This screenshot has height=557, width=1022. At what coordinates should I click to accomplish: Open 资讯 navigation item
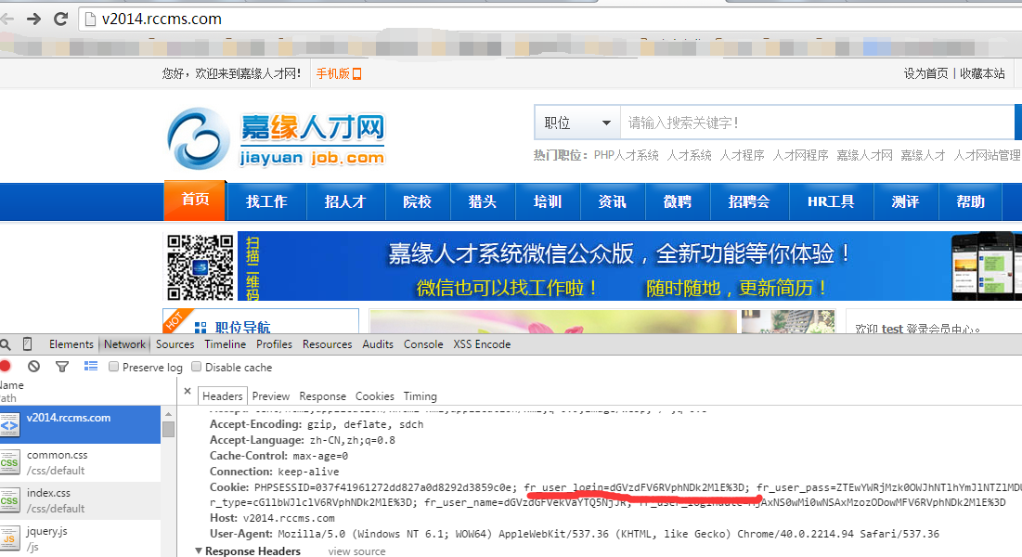(x=612, y=202)
